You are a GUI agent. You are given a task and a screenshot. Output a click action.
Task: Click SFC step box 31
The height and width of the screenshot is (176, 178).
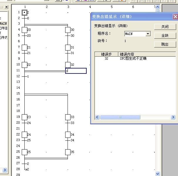point(68,47)
